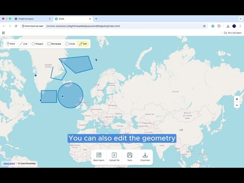244x183 pixels.
Task: Click the address bar URL field
Action: [114, 26]
